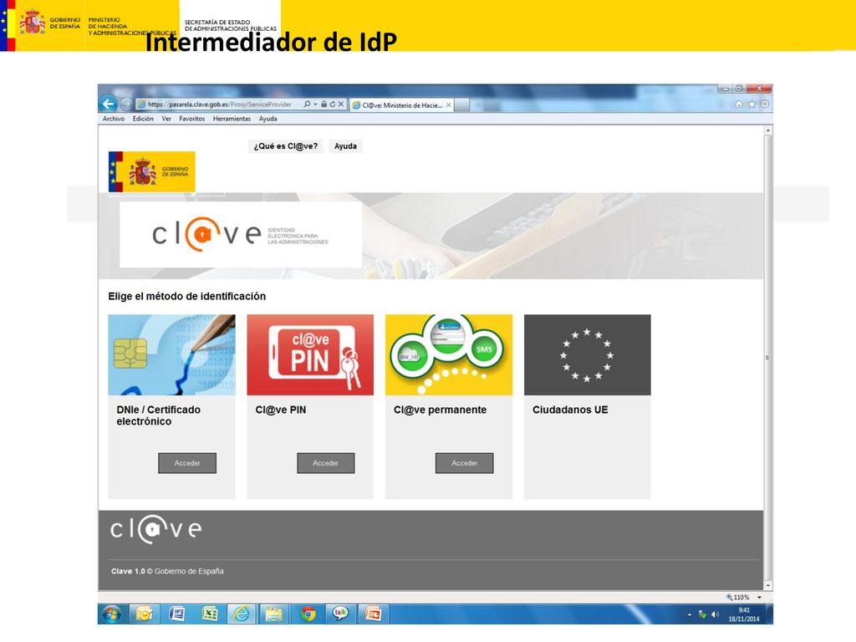Open browser tools gear icon
856x642 pixels.
(x=764, y=104)
